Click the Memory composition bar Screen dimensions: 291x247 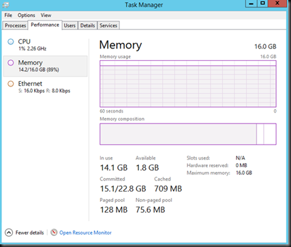click(x=188, y=134)
